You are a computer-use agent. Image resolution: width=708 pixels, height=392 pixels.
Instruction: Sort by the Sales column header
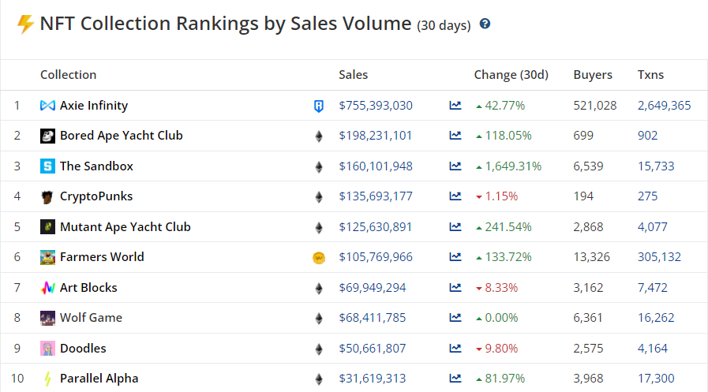click(354, 75)
